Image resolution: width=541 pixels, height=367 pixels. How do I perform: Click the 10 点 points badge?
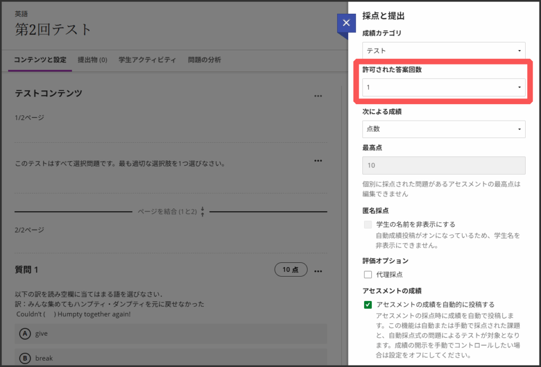coord(291,270)
